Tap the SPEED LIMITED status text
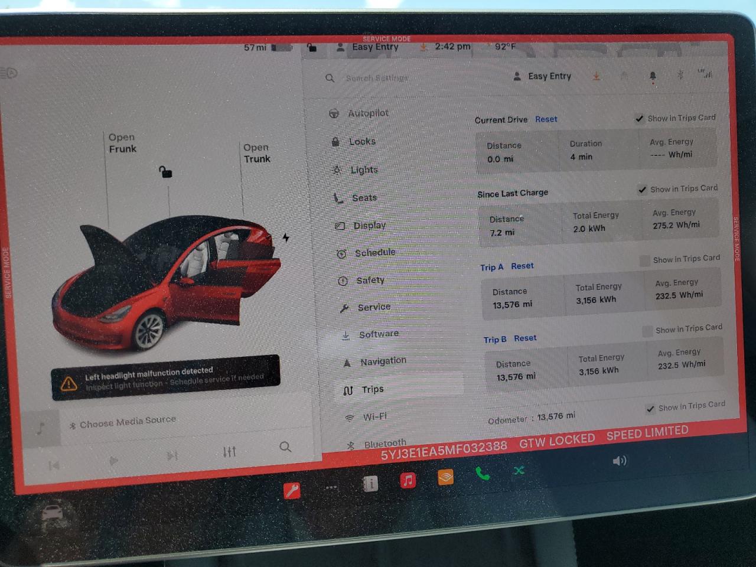This screenshot has height=567, width=756. 647,433
